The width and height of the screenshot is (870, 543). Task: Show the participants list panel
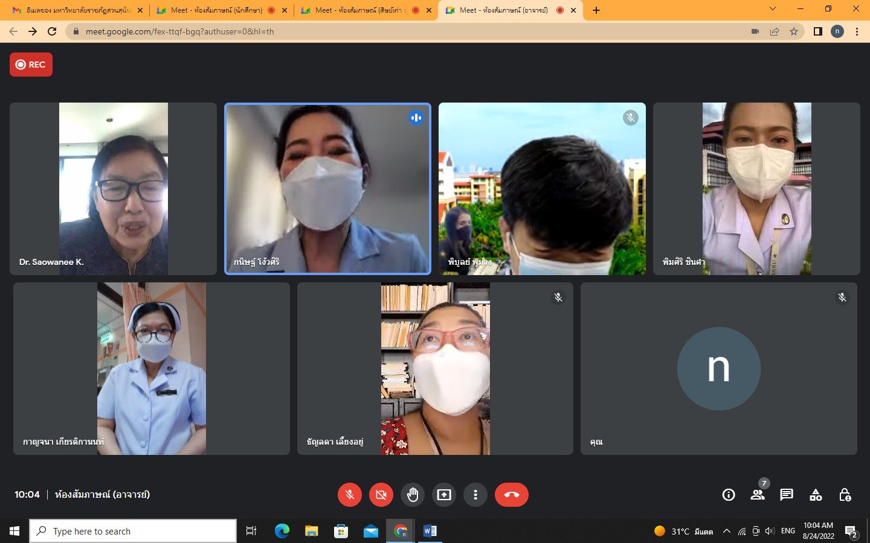(x=757, y=495)
